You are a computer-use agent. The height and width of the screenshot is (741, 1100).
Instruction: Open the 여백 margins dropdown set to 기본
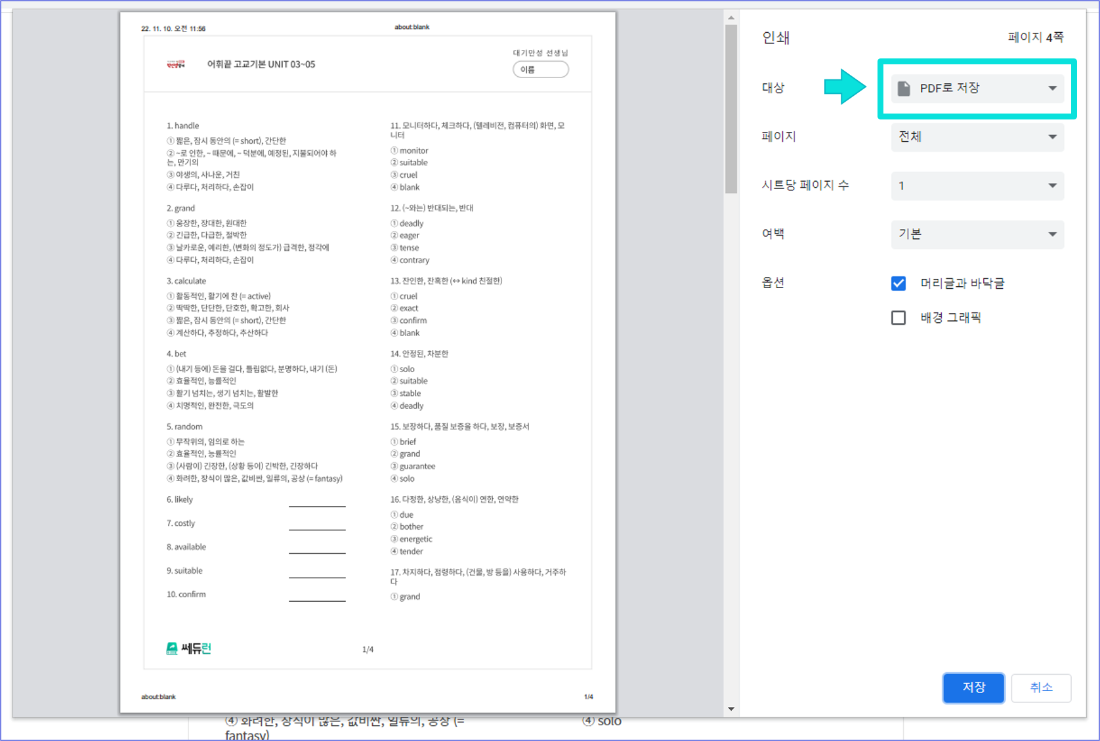coord(977,234)
